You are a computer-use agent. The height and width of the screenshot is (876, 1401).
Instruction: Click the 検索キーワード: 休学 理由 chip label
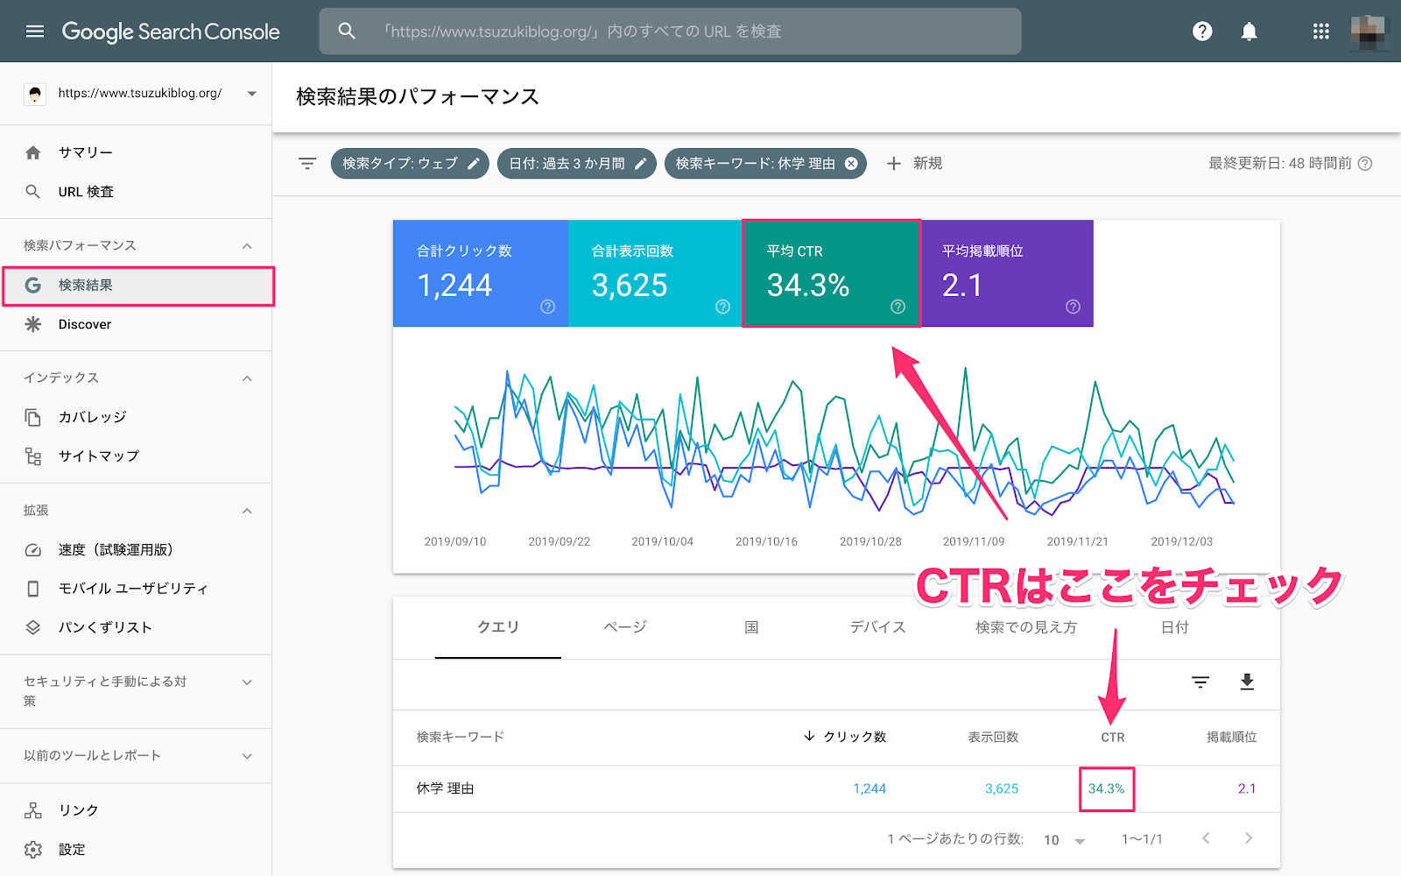(x=755, y=164)
